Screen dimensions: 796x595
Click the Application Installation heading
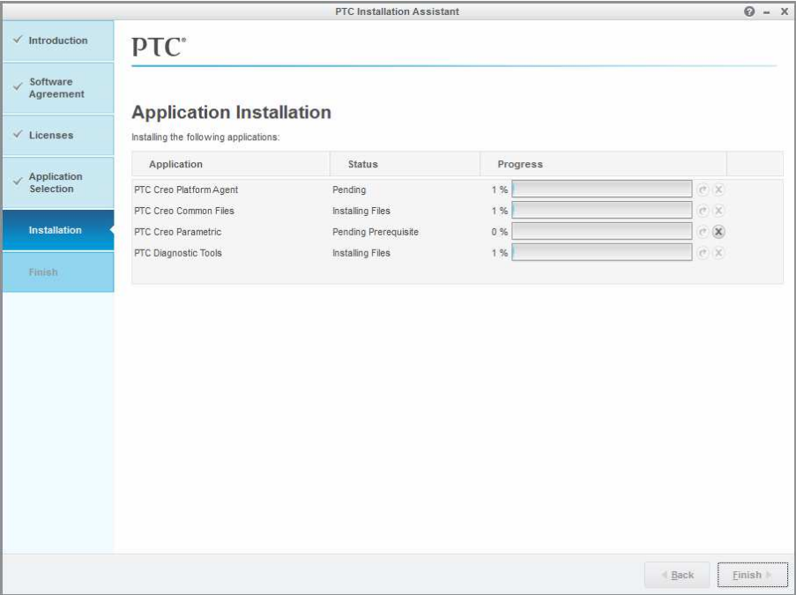pyautogui.click(x=232, y=112)
